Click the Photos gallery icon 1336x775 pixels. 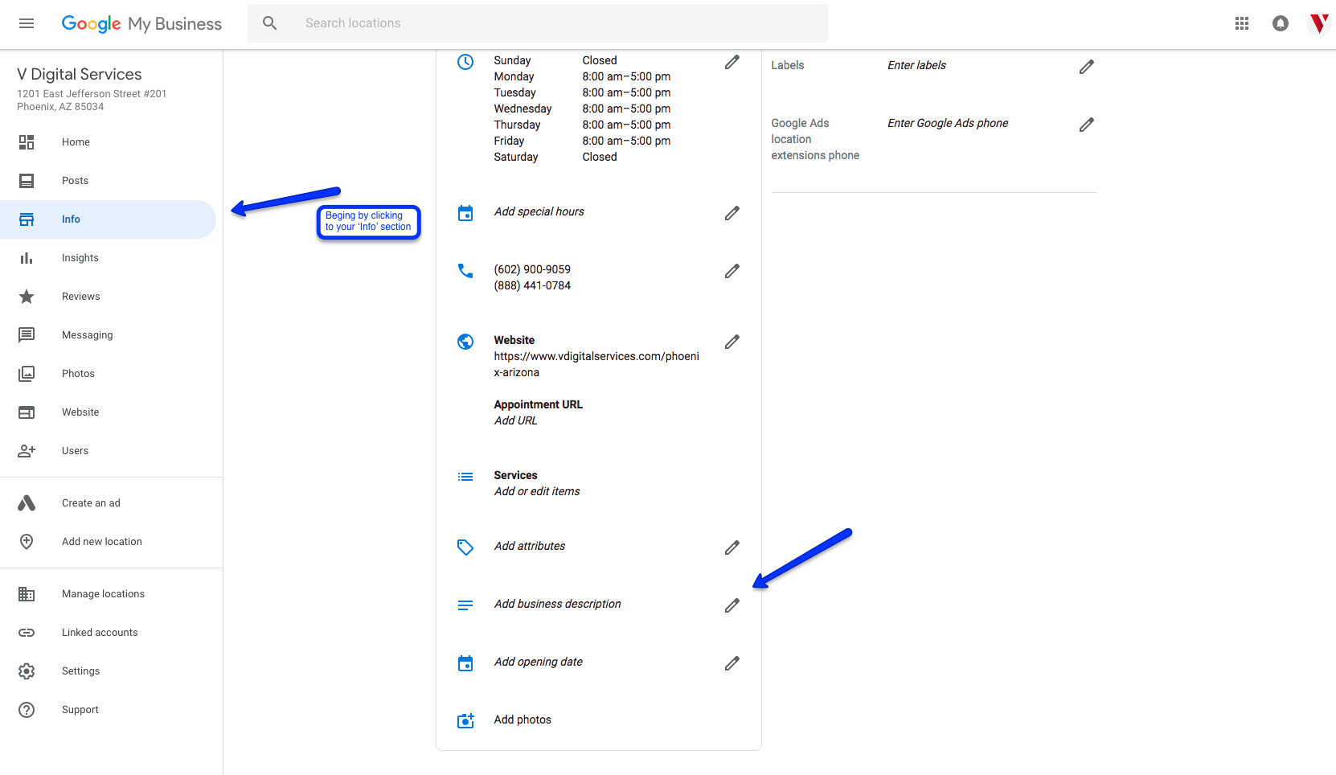coord(27,374)
